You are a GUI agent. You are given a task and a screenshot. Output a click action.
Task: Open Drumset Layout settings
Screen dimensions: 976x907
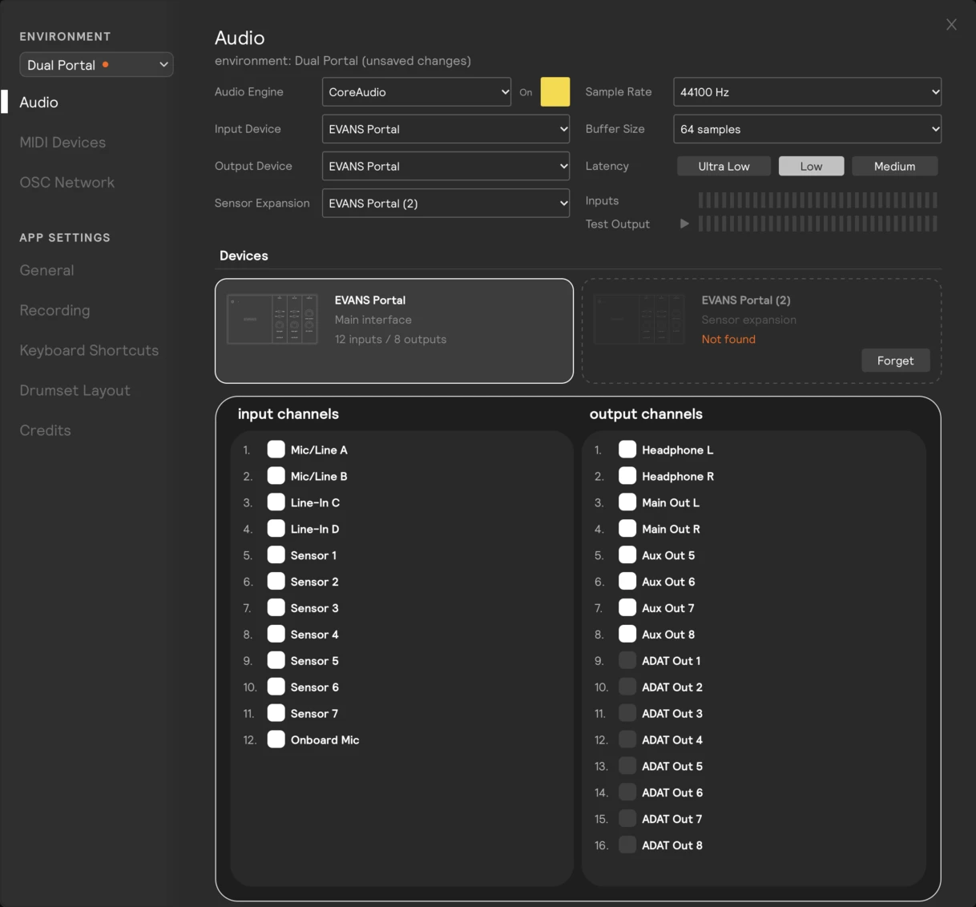click(75, 391)
